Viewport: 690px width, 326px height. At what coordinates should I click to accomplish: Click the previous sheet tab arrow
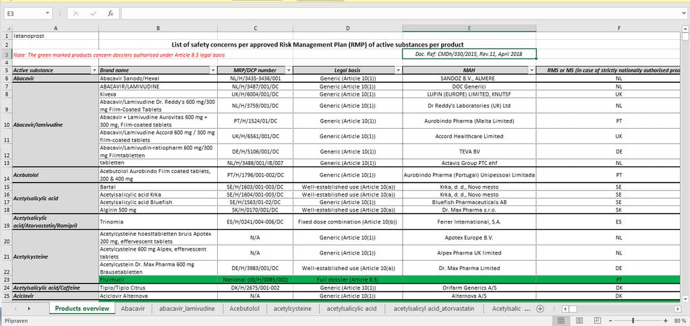click(x=14, y=308)
